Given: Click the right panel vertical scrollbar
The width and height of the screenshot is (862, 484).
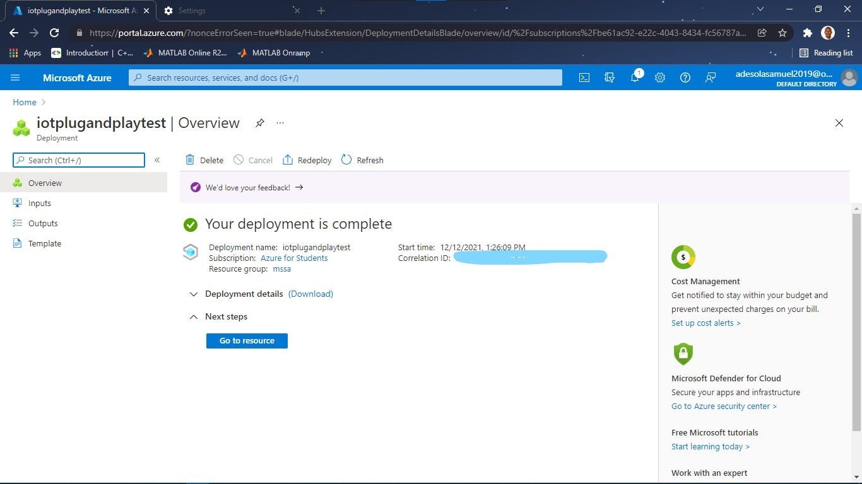Looking at the screenshot, I should (856, 321).
